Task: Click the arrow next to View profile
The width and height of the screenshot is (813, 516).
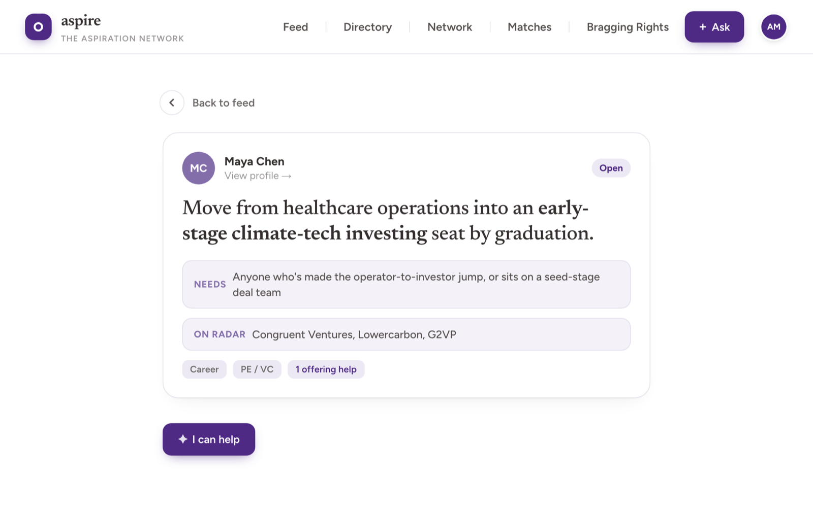Action: (x=287, y=176)
